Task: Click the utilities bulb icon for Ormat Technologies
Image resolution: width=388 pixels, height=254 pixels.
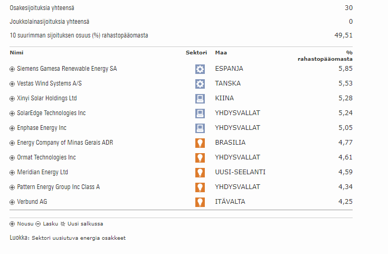Action: (x=200, y=157)
